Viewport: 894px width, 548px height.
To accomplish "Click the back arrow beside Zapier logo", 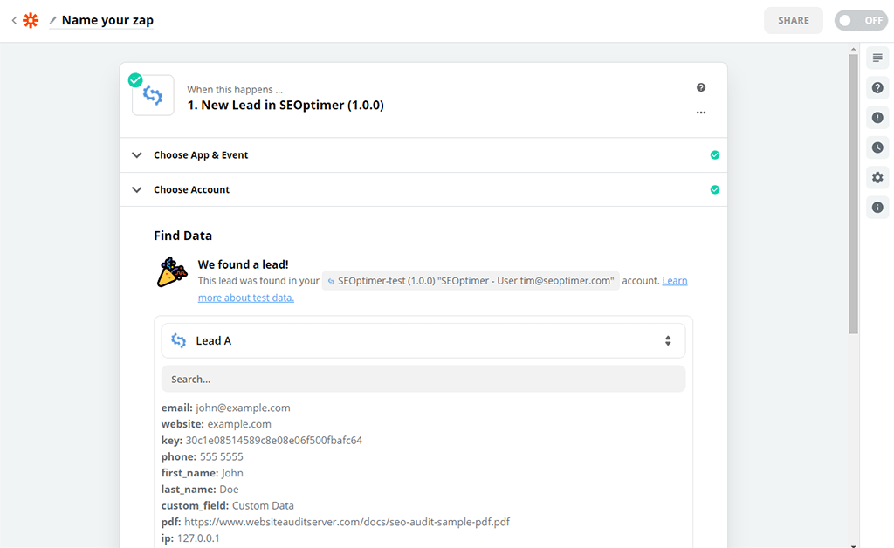I will 14,20.
